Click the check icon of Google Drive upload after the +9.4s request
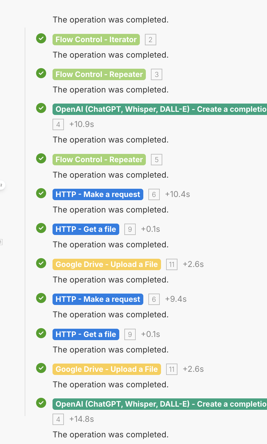This screenshot has height=444, width=267. [x=41, y=368]
